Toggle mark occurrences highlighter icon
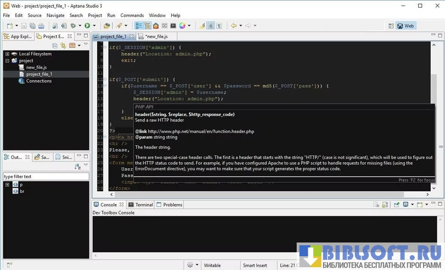Image resolution: width=445 pixels, height=270 pixels. click(202, 26)
